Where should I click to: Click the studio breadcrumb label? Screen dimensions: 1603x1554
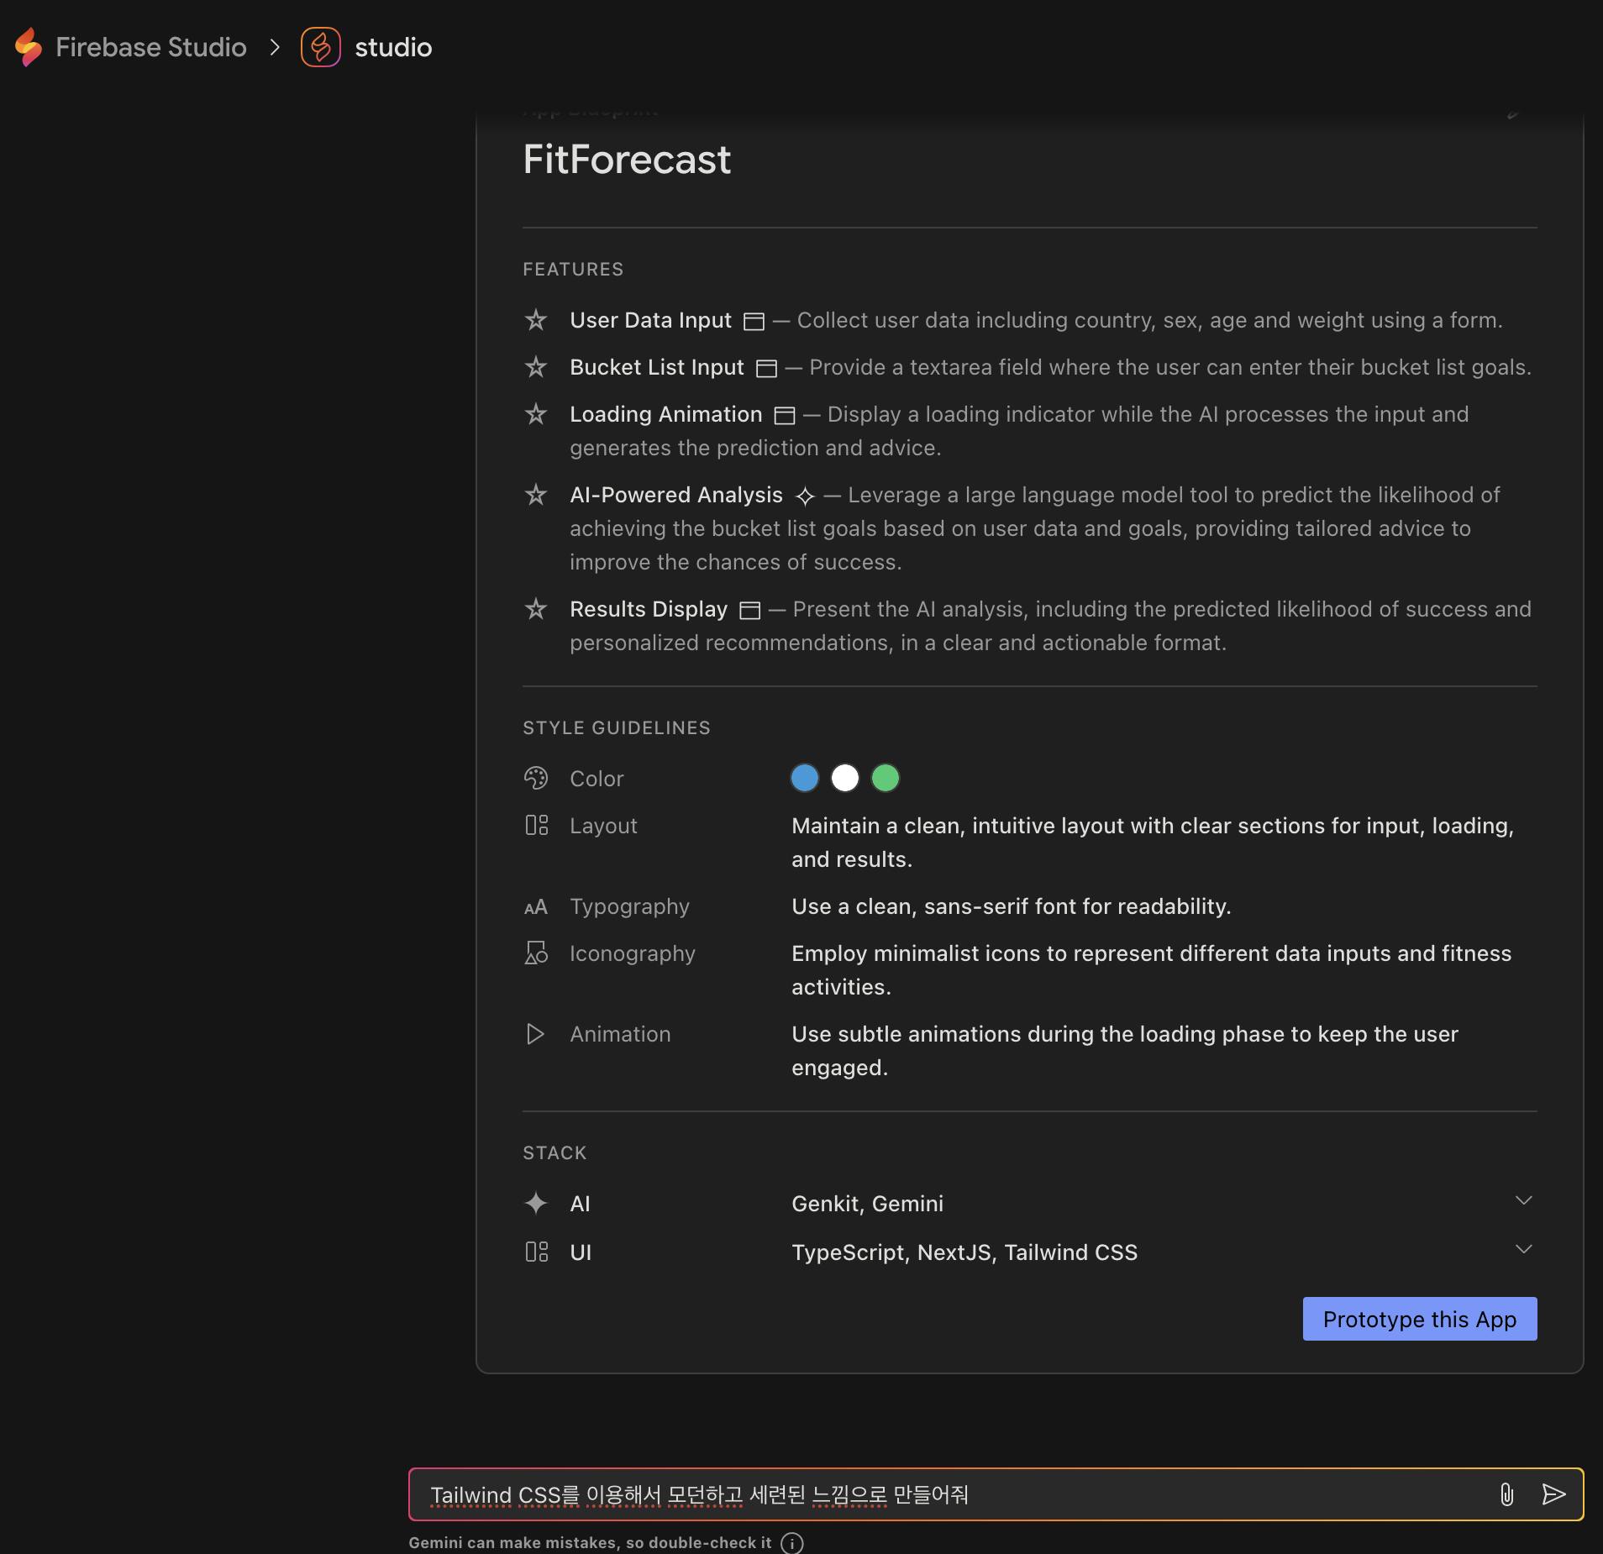[393, 47]
